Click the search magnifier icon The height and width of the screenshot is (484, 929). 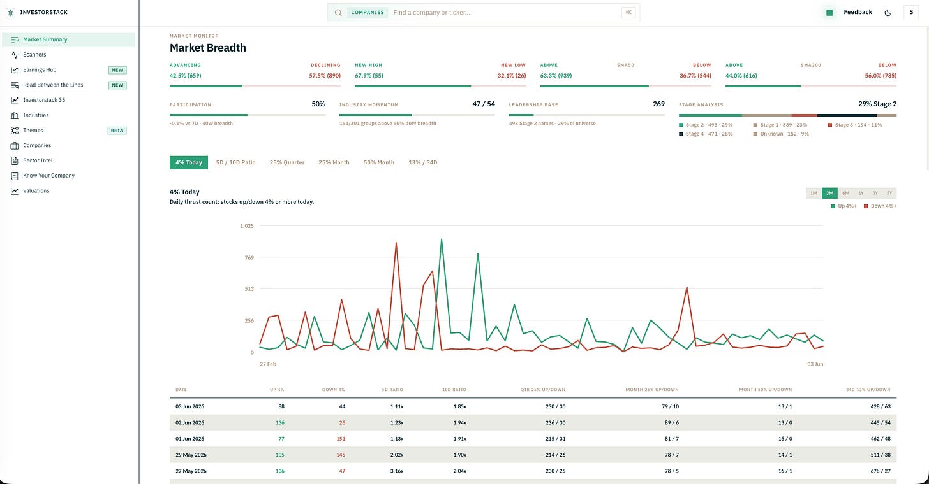(338, 13)
